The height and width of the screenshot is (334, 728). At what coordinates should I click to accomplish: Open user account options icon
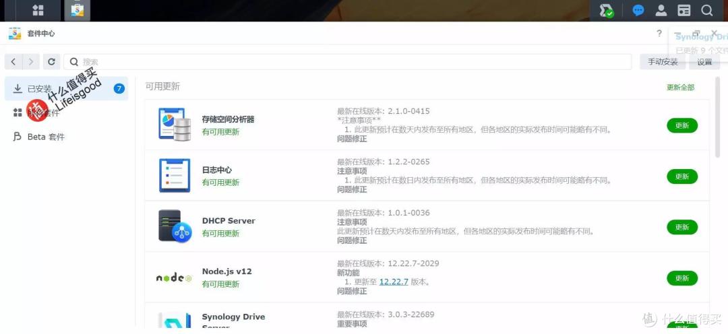[x=661, y=10]
